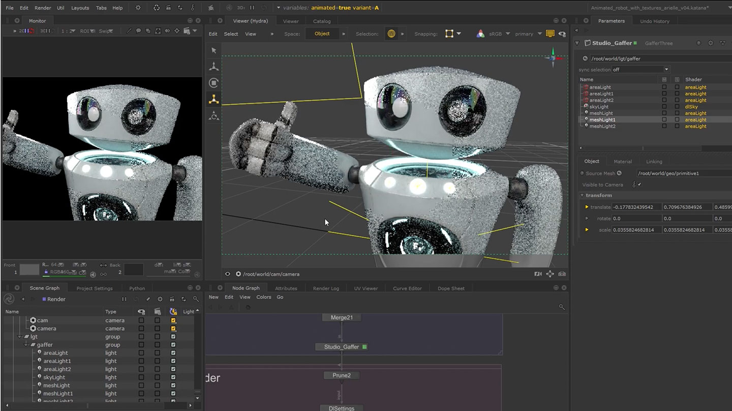Click the snapping square icon

[x=449, y=34]
